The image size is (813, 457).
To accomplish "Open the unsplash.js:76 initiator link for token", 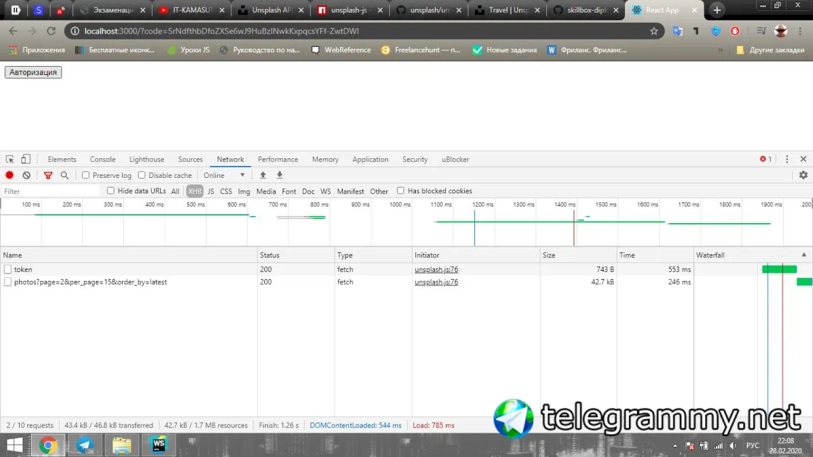I will 436,269.
